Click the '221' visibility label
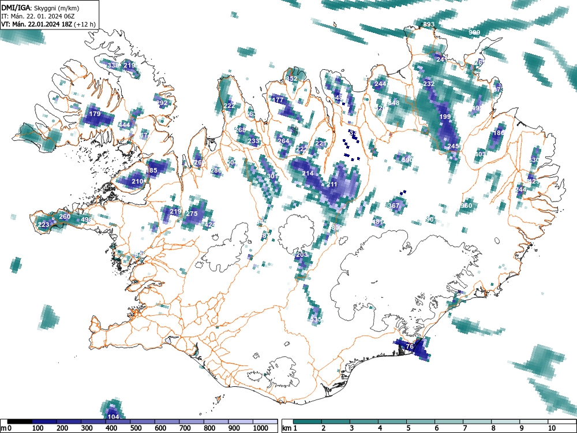Screen dimensions: 577x433 [x=321, y=143]
